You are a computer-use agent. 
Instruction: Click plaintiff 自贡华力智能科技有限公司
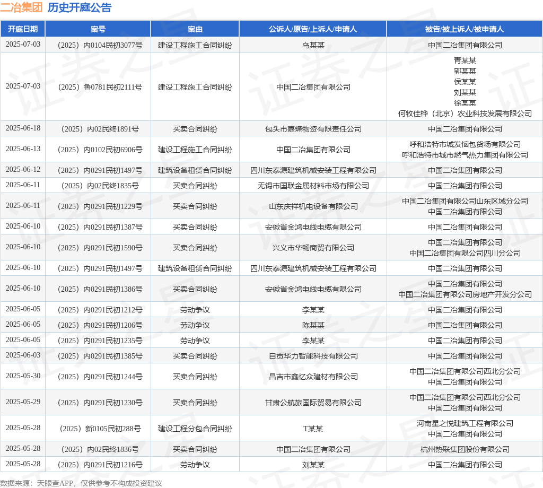(313, 356)
